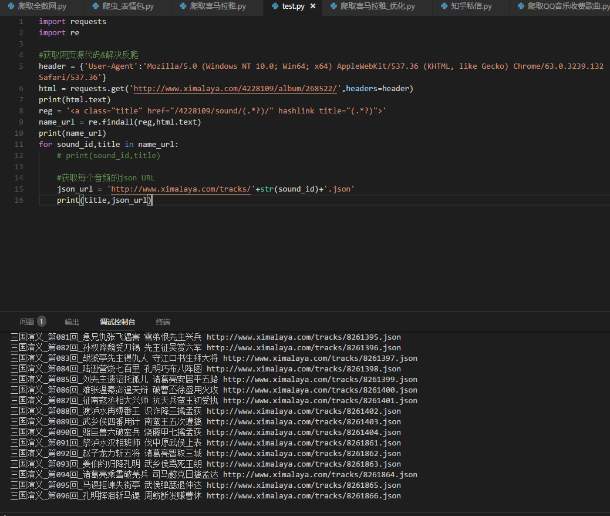The height and width of the screenshot is (516, 610).
Task: Click 're.findall(reg,html.text)' on line 9
Action: [144, 122]
